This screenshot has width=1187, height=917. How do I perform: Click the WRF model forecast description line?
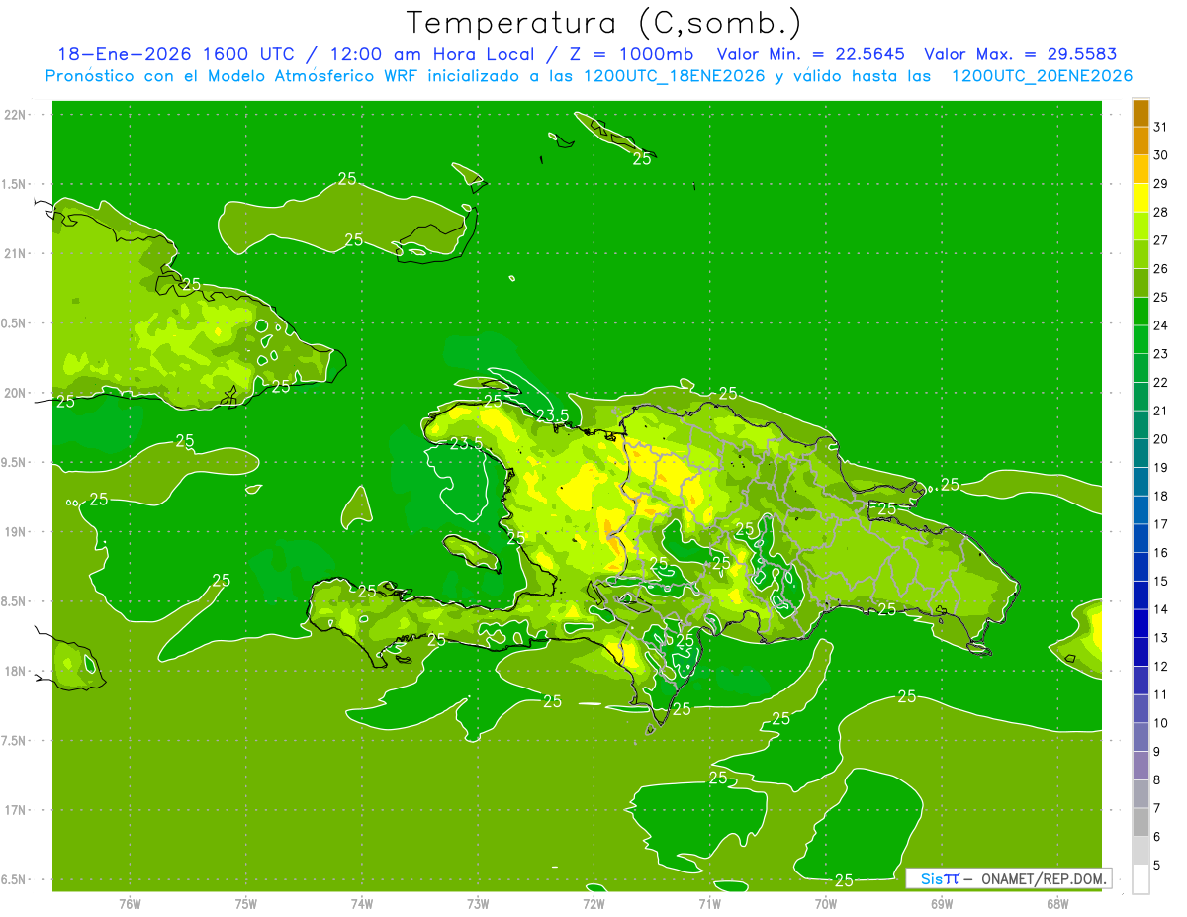[x=590, y=76]
